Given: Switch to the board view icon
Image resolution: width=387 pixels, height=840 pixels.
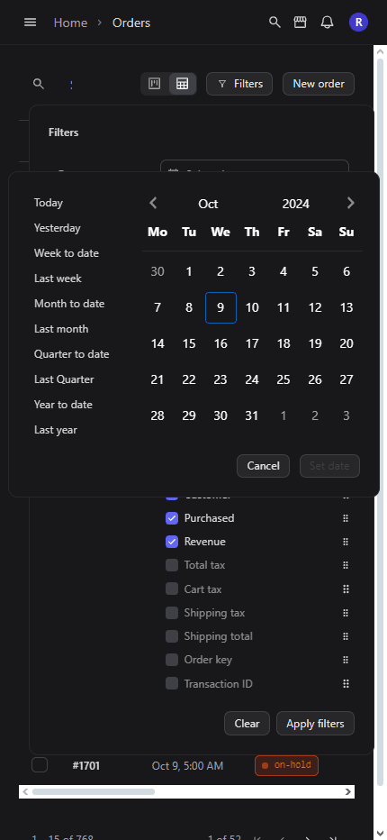Looking at the screenshot, I should click(155, 84).
